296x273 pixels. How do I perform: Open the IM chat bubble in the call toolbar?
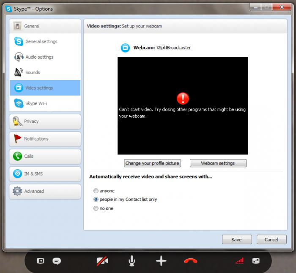point(57,261)
